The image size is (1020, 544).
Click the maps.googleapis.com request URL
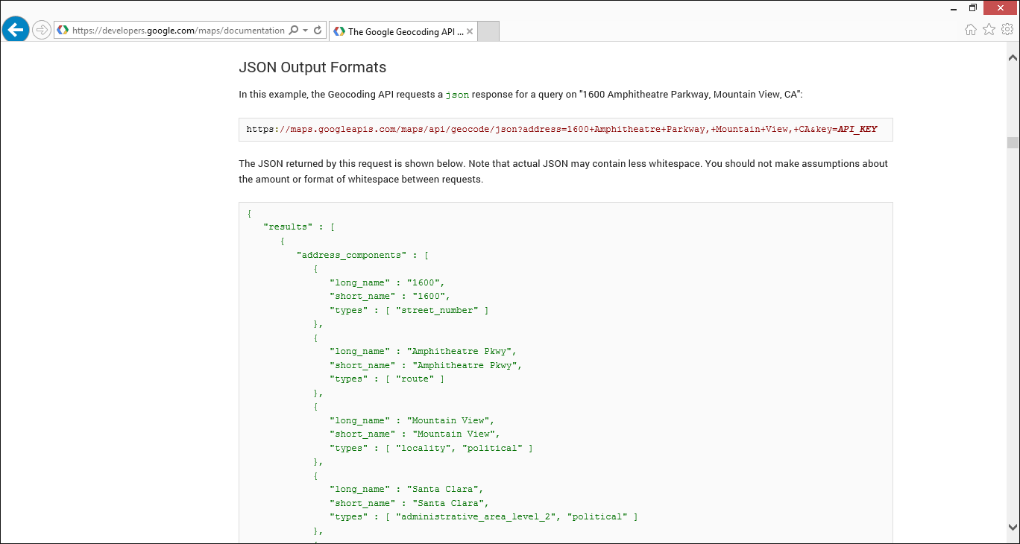click(561, 129)
